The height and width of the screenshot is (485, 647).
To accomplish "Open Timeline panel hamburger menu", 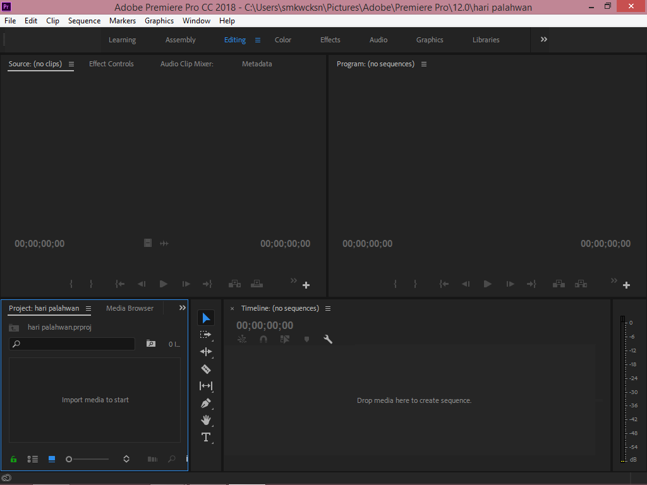I will coord(328,308).
